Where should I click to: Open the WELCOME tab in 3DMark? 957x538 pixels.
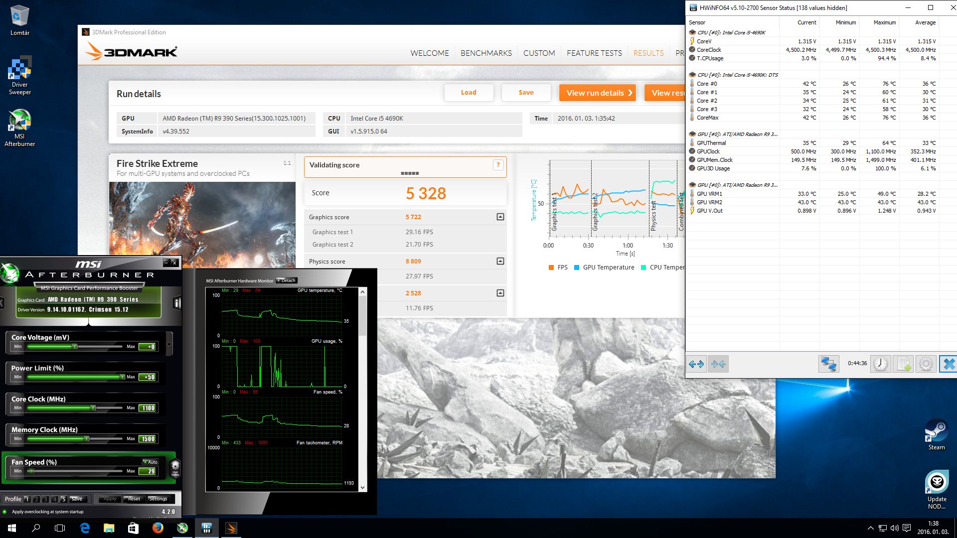[430, 53]
